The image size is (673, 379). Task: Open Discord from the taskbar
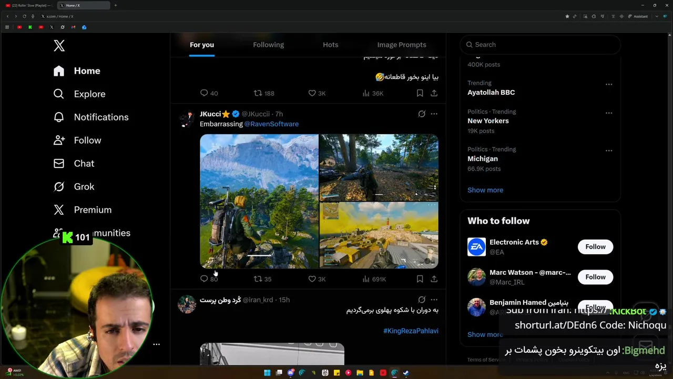click(x=290, y=373)
